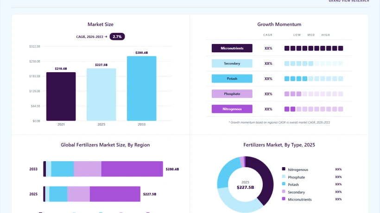Click XX% next to Micronutrients in donut legend
Screen dimensions: 380x213
(x=338, y=199)
